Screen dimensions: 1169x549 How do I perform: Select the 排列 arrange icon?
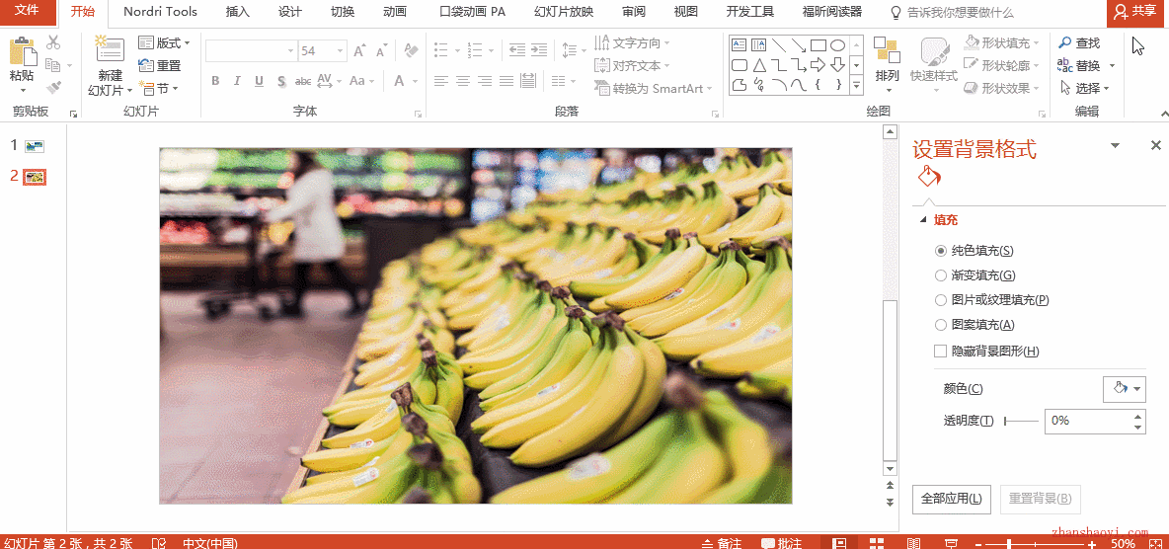888,50
